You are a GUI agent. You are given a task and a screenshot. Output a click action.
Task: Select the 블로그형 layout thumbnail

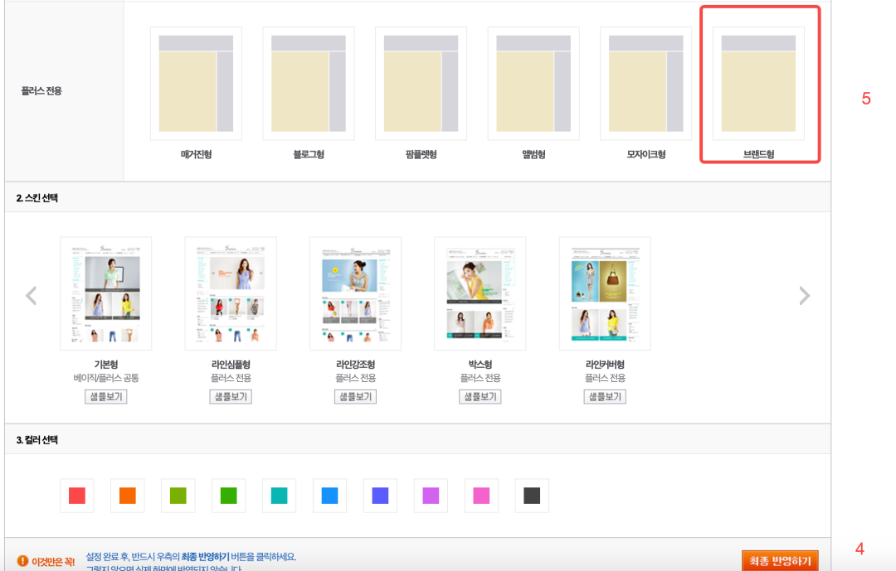pyautogui.click(x=308, y=83)
